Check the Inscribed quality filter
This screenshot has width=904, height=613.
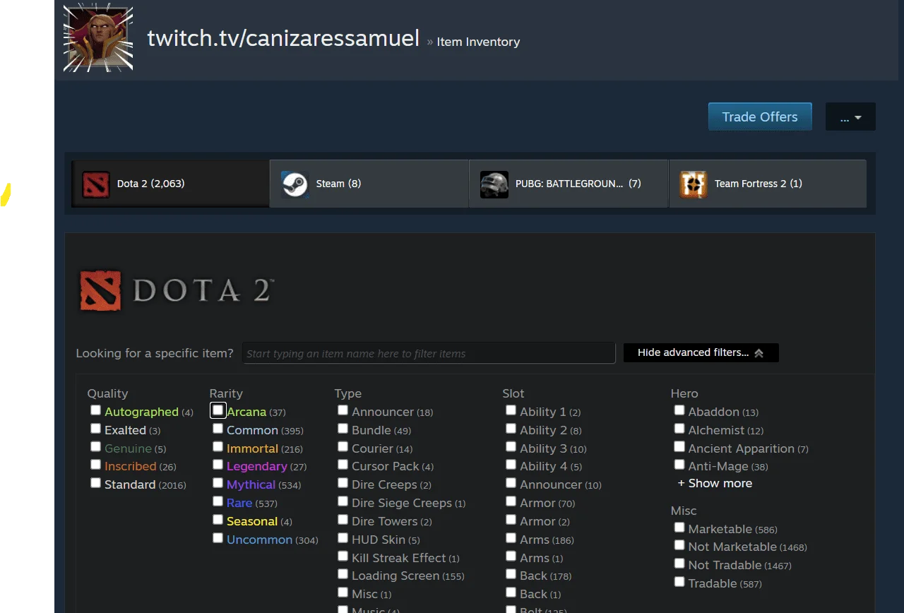click(x=95, y=465)
